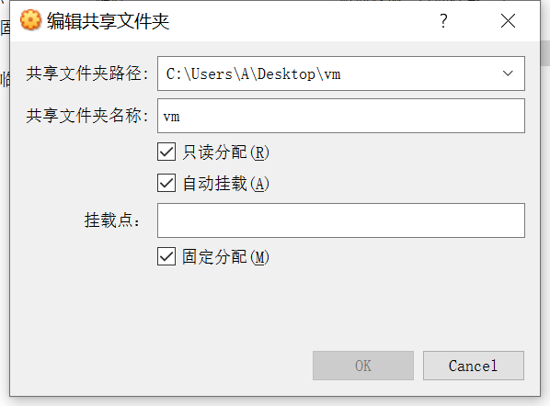550x406 pixels.
Task: Uncheck the 只读分配(R) checkbox box
Action: click(x=166, y=152)
